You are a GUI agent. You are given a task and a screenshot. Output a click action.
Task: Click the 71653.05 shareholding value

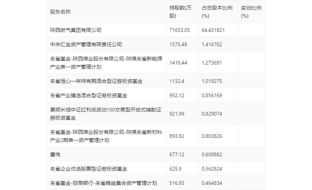pos(179,30)
